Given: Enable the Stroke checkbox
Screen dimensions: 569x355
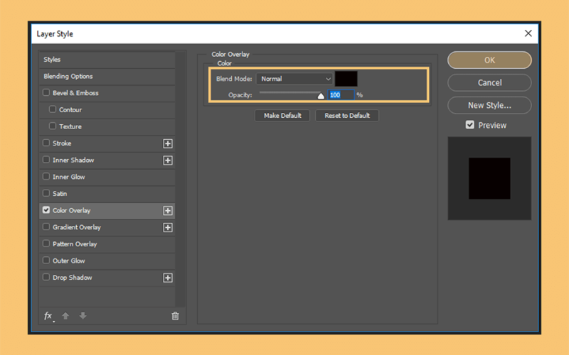Looking at the screenshot, I should pyautogui.click(x=46, y=143).
